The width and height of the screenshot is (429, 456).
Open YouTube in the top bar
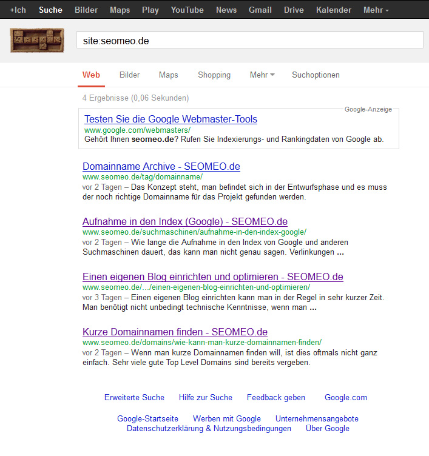point(187,10)
